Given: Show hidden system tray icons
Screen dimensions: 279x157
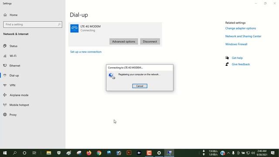Looking at the screenshot, I should click(228, 153).
